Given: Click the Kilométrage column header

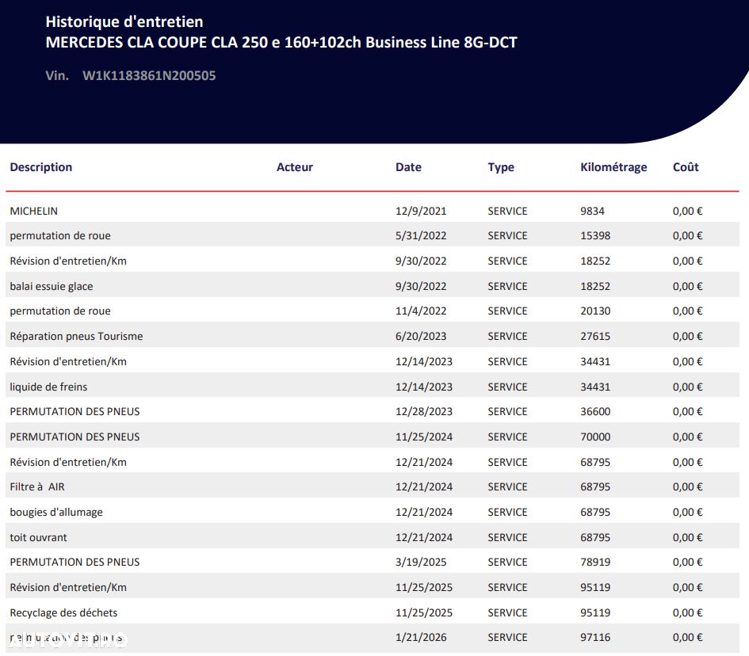Looking at the screenshot, I should coord(613,168).
